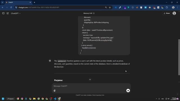Click the light blue square extension icon
This screenshot has height=101, width=180.
[x=145, y=8]
